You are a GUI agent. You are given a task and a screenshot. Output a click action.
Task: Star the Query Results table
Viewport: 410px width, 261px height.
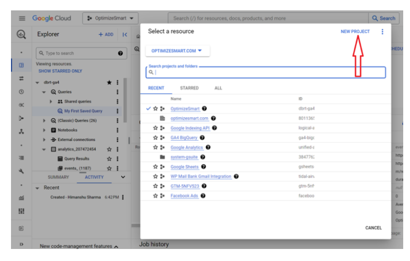pos(109,159)
